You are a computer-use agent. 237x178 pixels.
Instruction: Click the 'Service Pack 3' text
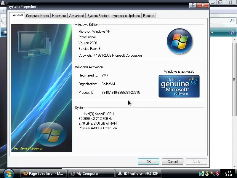coord(89,49)
